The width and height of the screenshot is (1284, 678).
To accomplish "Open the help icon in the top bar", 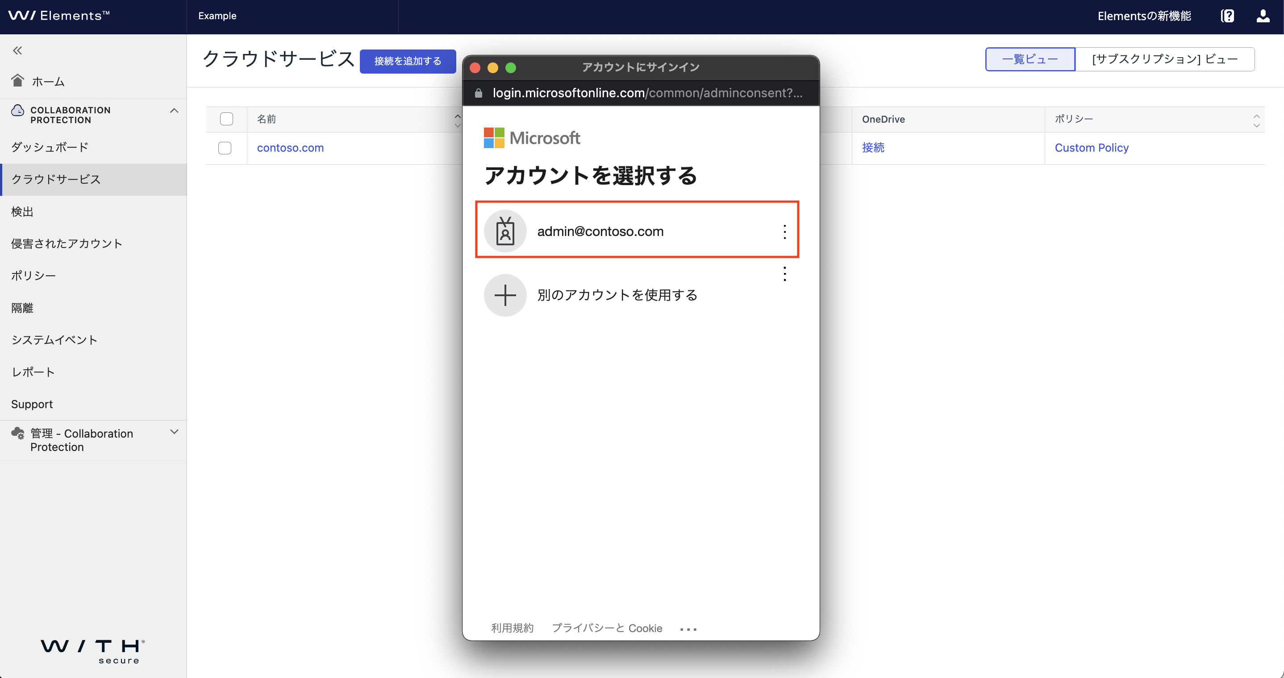I will [1227, 17].
